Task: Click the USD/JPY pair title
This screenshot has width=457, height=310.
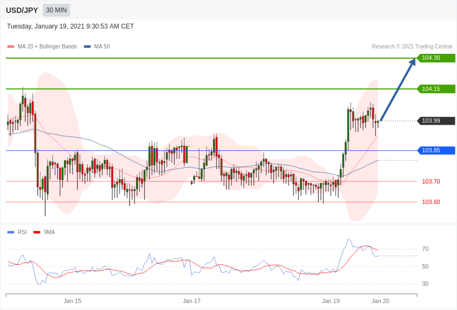Action: pos(22,10)
